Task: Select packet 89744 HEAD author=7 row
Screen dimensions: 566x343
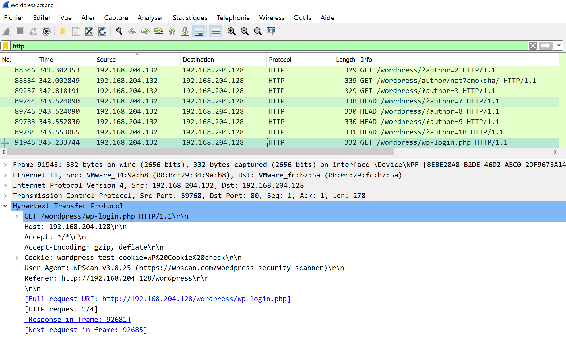Action: tap(279, 101)
